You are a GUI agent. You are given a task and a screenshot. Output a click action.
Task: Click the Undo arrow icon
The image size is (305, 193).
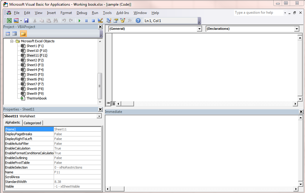[64, 21]
